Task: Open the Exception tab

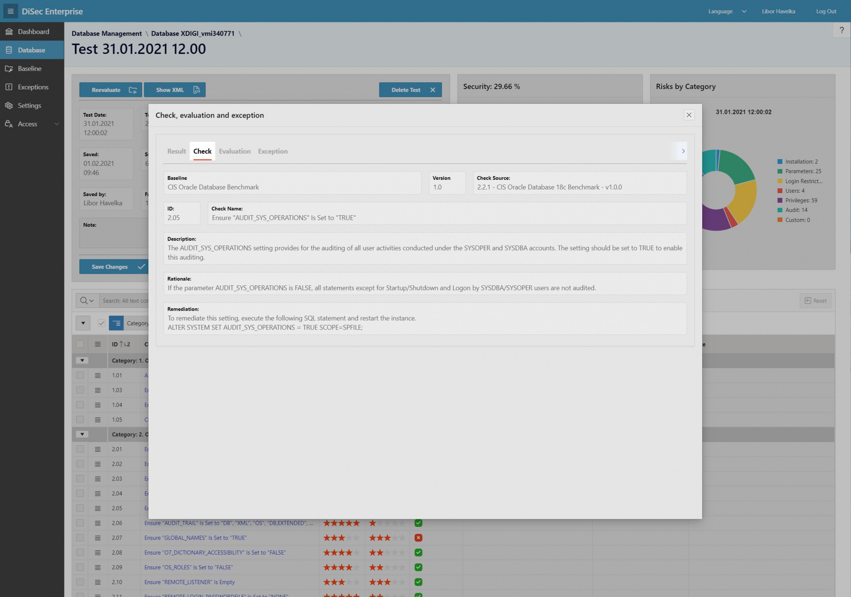Action: click(x=273, y=151)
